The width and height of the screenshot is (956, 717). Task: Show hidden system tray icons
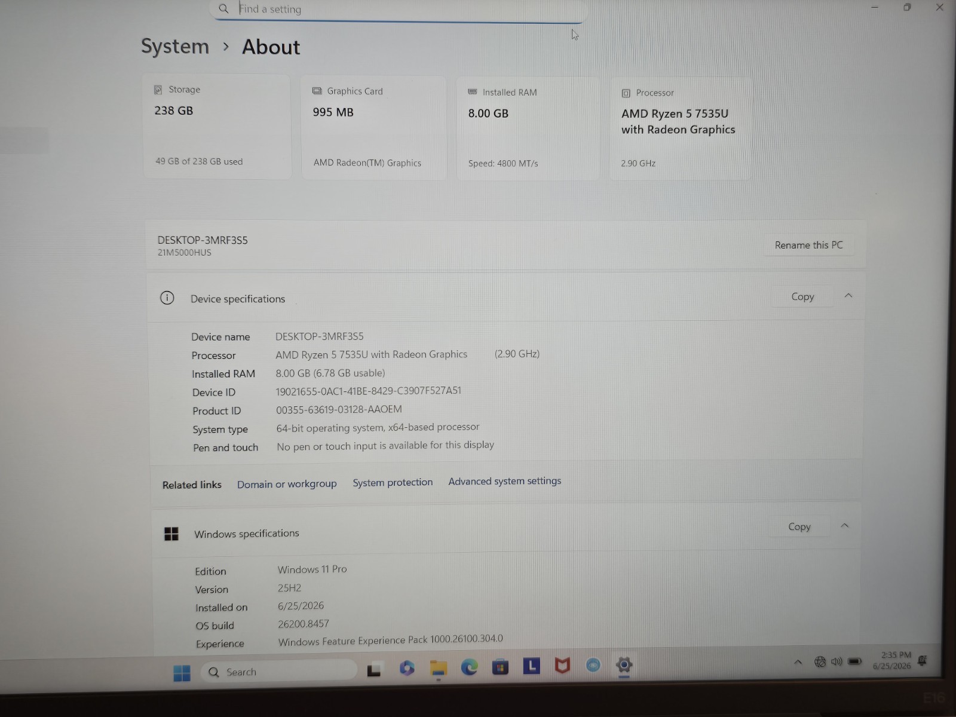[x=798, y=662]
